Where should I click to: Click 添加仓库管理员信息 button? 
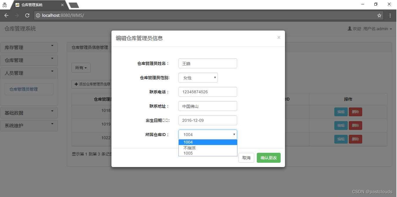coord(92,84)
